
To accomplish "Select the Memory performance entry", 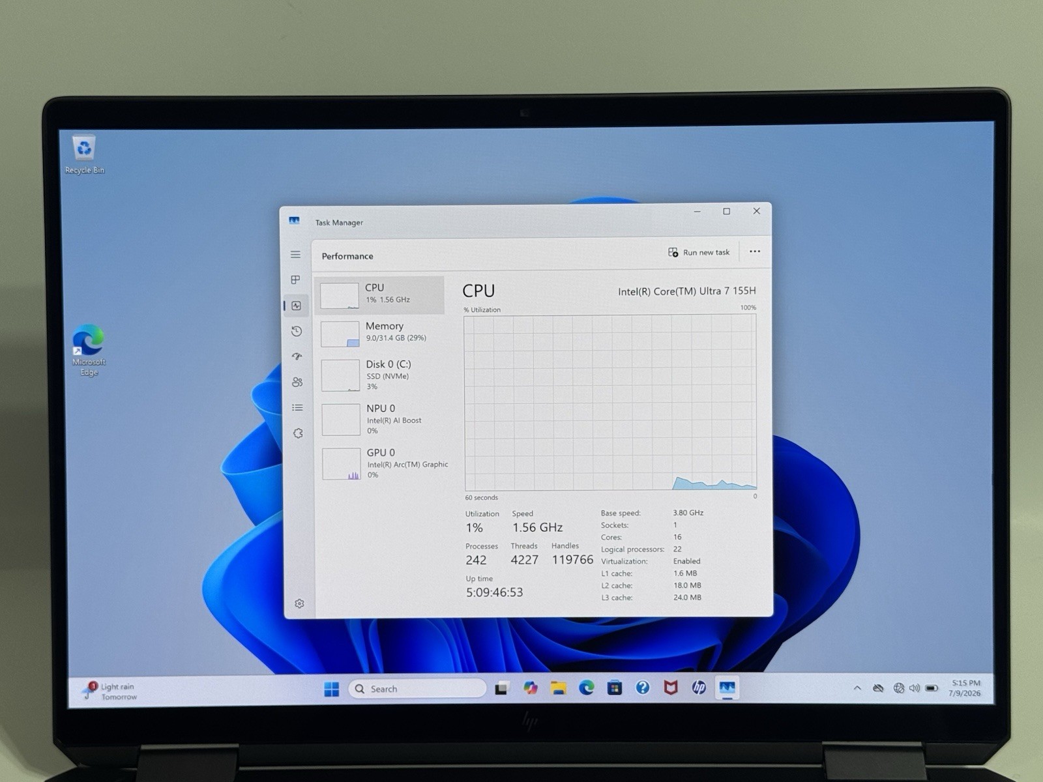I will [x=381, y=333].
